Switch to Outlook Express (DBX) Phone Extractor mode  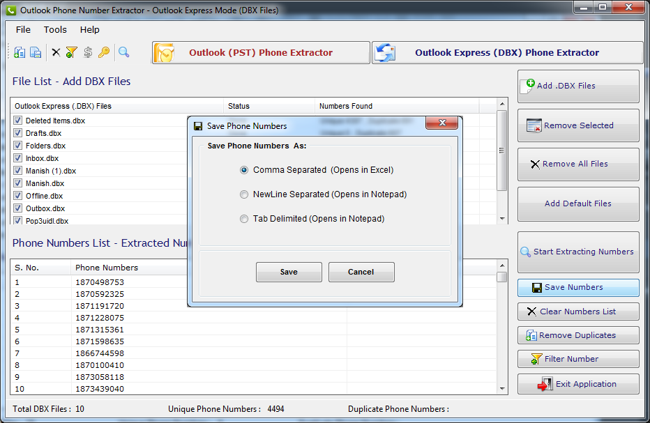point(508,53)
